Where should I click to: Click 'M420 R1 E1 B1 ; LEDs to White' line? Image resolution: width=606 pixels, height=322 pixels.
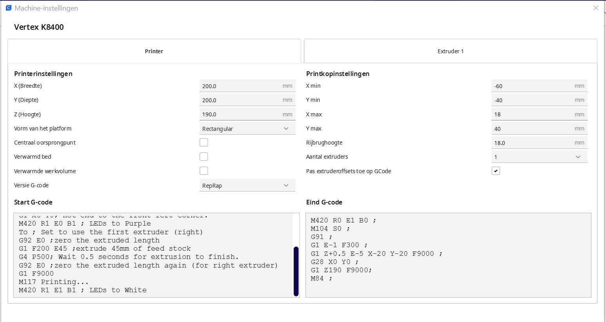pyautogui.click(x=83, y=290)
